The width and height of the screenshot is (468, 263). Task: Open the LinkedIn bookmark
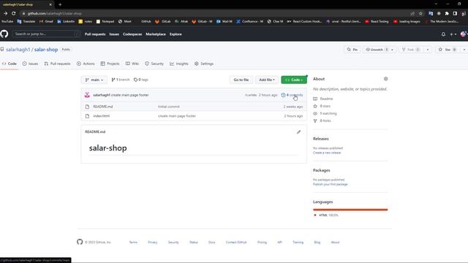(x=66, y=21)
